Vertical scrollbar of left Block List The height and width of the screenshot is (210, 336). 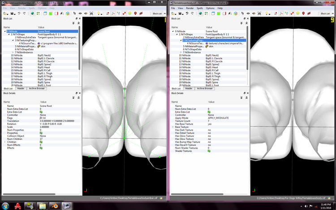(x=79, y=48)
